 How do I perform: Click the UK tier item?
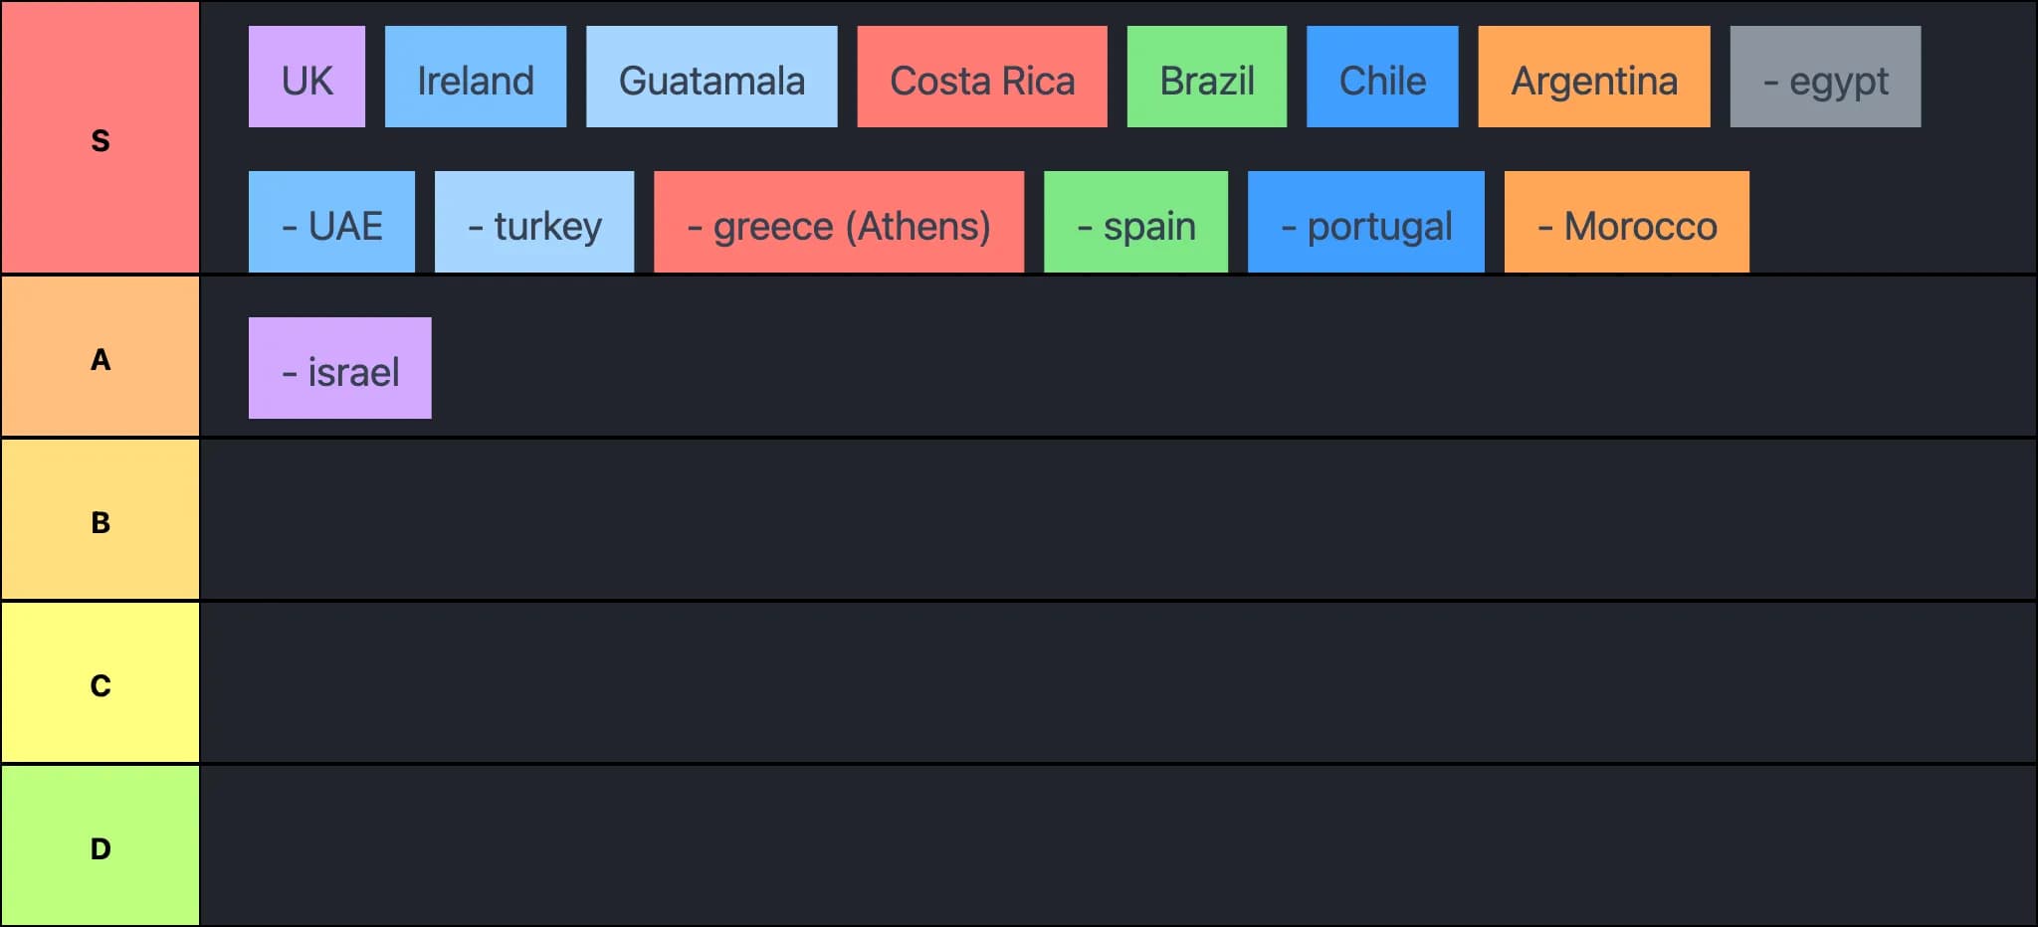click(306, 78)
